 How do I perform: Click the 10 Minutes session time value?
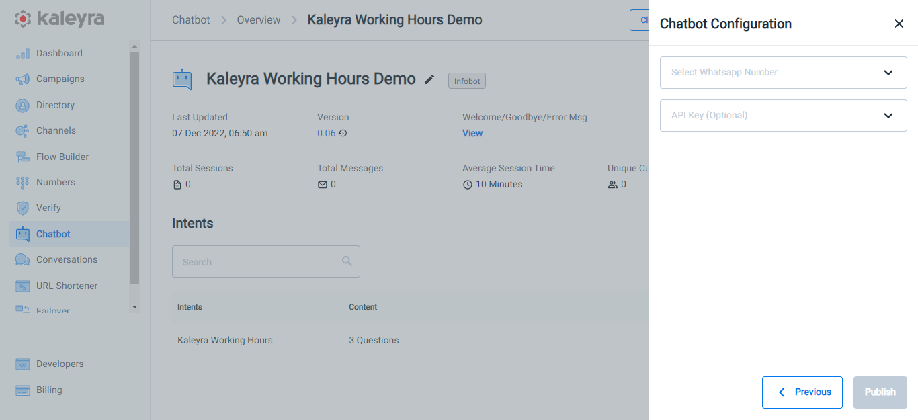point(499,184)
